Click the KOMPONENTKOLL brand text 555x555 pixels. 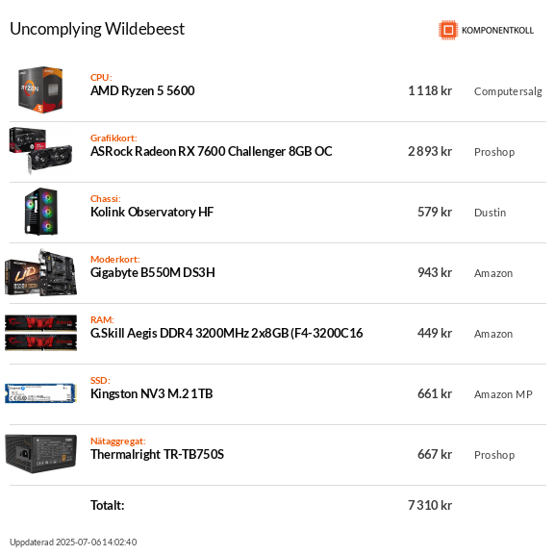[497, 31]
